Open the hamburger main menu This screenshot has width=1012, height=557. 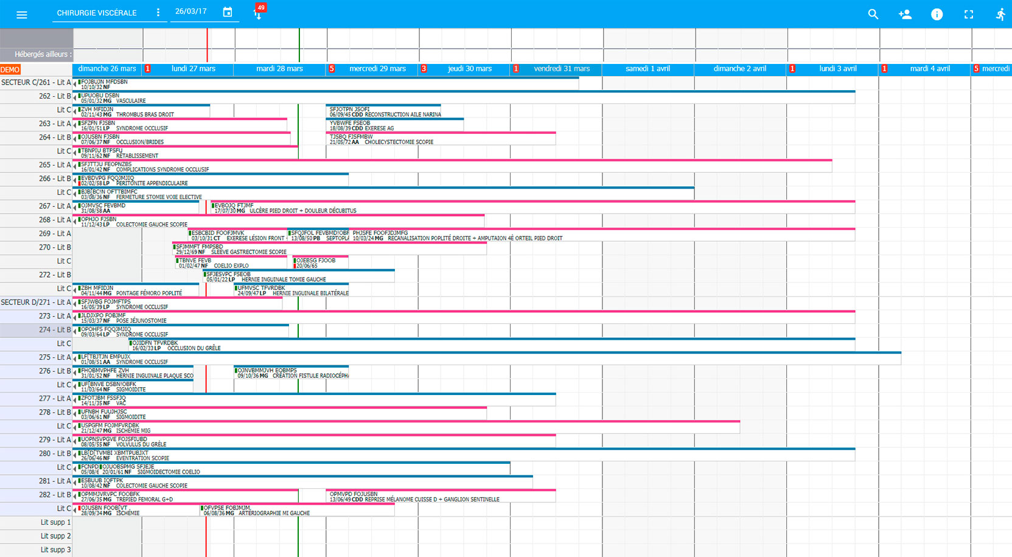tap(22, 15)
